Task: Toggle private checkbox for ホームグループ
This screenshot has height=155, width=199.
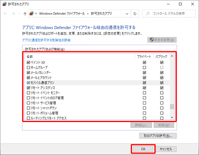Action: [144, 68]
